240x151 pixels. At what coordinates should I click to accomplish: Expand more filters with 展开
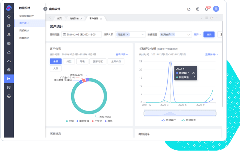(197, 34)
